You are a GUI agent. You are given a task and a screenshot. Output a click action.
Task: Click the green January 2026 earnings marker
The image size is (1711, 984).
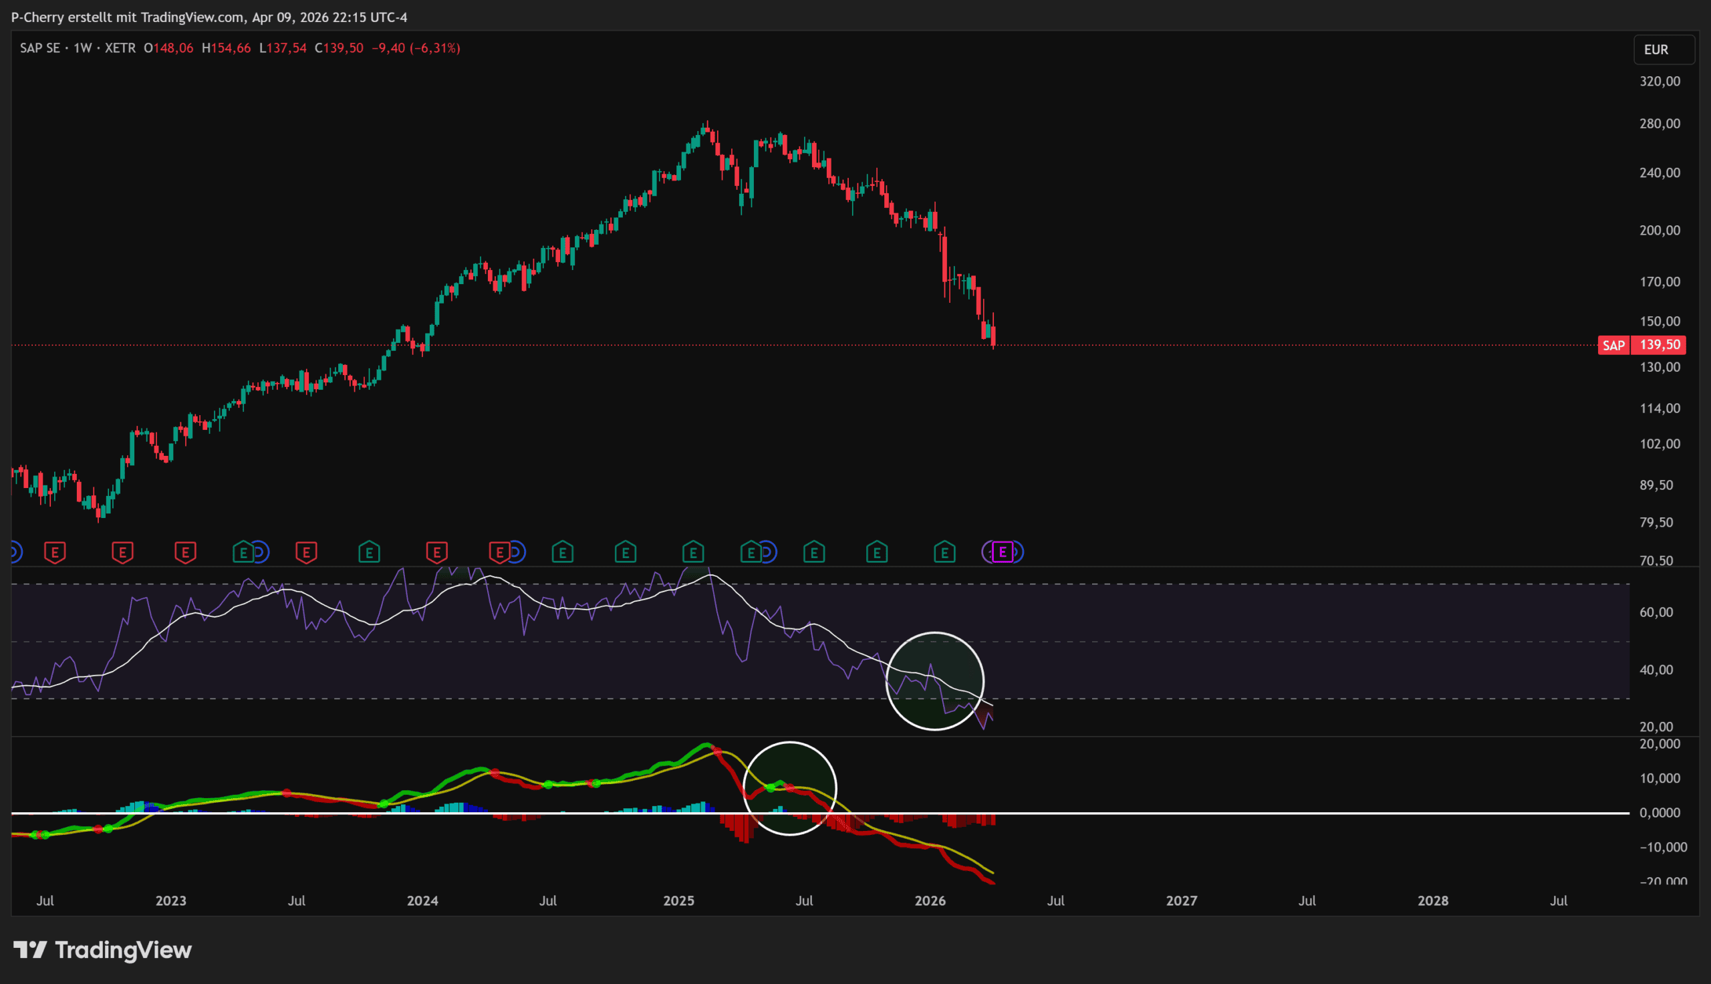(944, 553)
